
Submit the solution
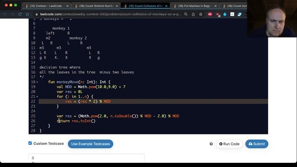257,144
